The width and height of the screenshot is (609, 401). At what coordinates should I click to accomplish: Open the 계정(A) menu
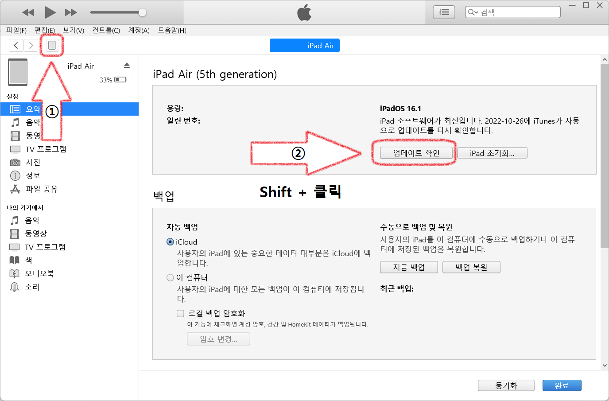pyautogui.click(x=139, y=30)
